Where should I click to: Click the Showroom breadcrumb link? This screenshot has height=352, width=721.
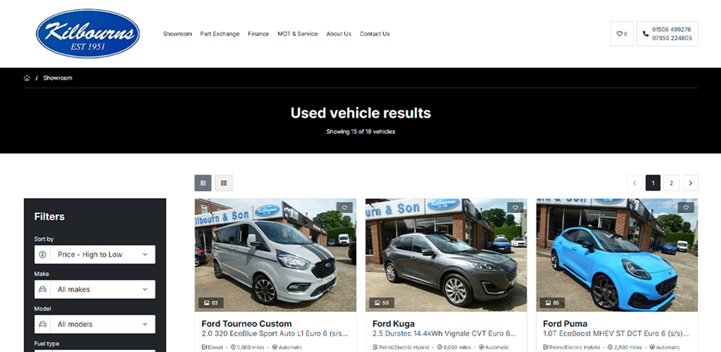(x=58, y=78)
